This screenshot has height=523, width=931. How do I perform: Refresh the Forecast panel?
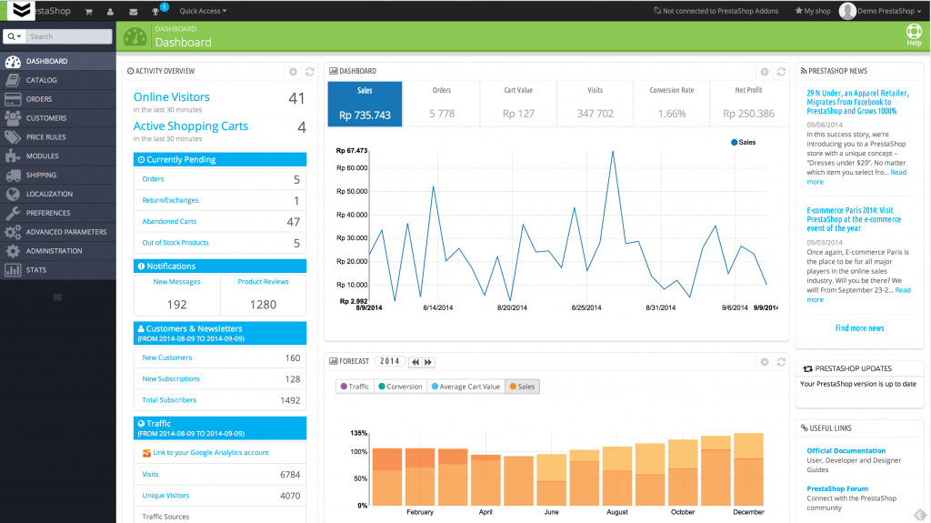(x=781, y=362)
